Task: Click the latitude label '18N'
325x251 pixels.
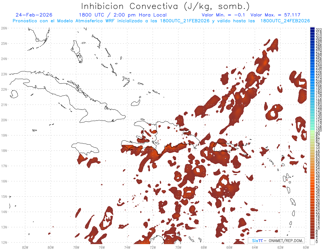Action: [x=4, y=151]
